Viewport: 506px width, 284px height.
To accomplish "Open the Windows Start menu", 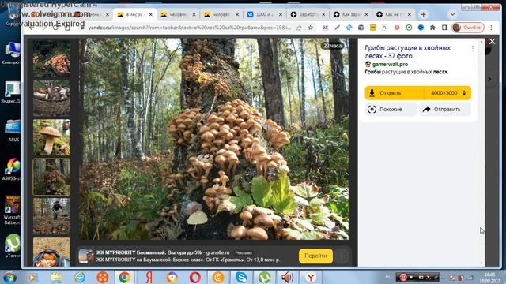I will point(9,277).
